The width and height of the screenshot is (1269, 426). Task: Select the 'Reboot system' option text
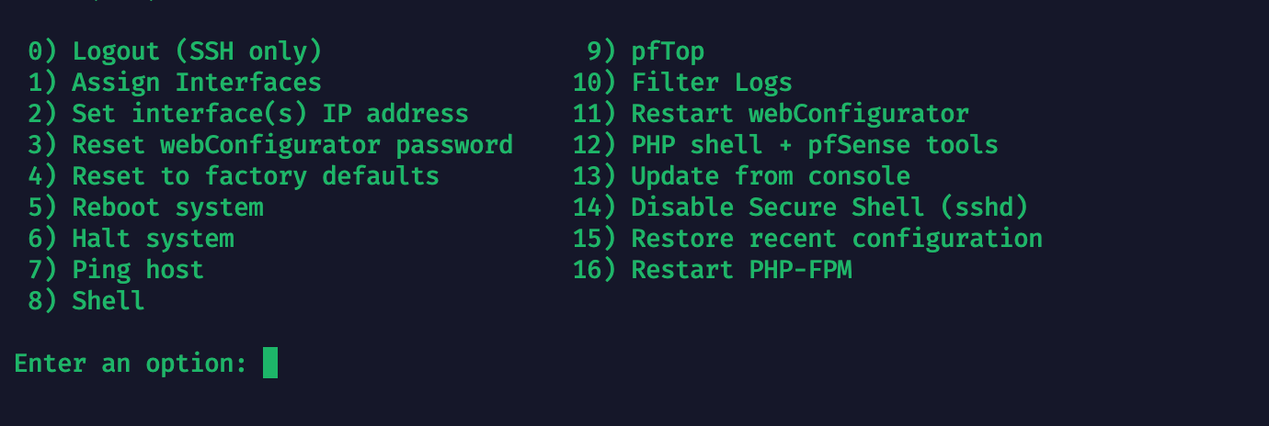click(168, 207)
